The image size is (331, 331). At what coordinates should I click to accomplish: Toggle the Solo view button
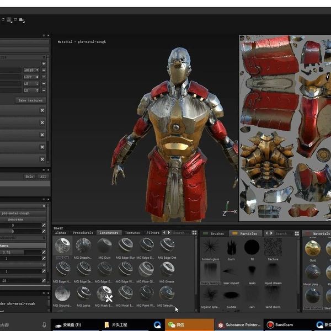pos(29,177)
